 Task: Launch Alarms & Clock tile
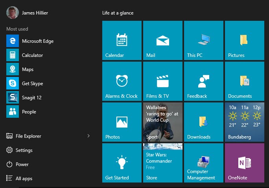(x=122, y=81)
